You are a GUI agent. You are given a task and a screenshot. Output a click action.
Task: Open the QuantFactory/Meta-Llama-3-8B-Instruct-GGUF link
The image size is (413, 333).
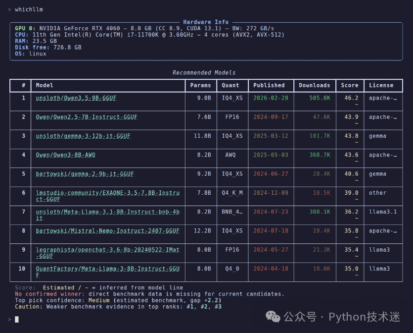[x=108, y=272]
